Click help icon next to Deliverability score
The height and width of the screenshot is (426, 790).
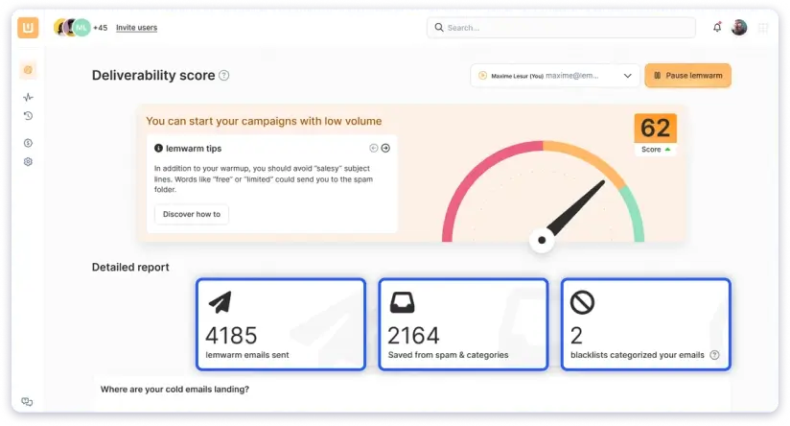tap(224, 76)
